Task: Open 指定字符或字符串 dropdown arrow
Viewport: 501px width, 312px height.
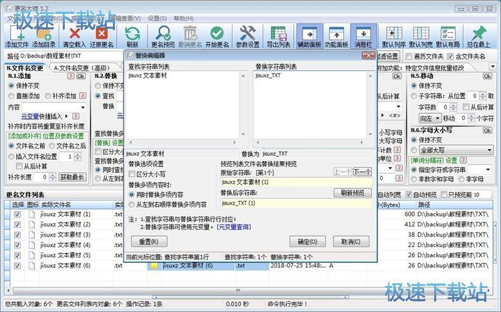Action: pyautogui.click(x=488, y=170)
